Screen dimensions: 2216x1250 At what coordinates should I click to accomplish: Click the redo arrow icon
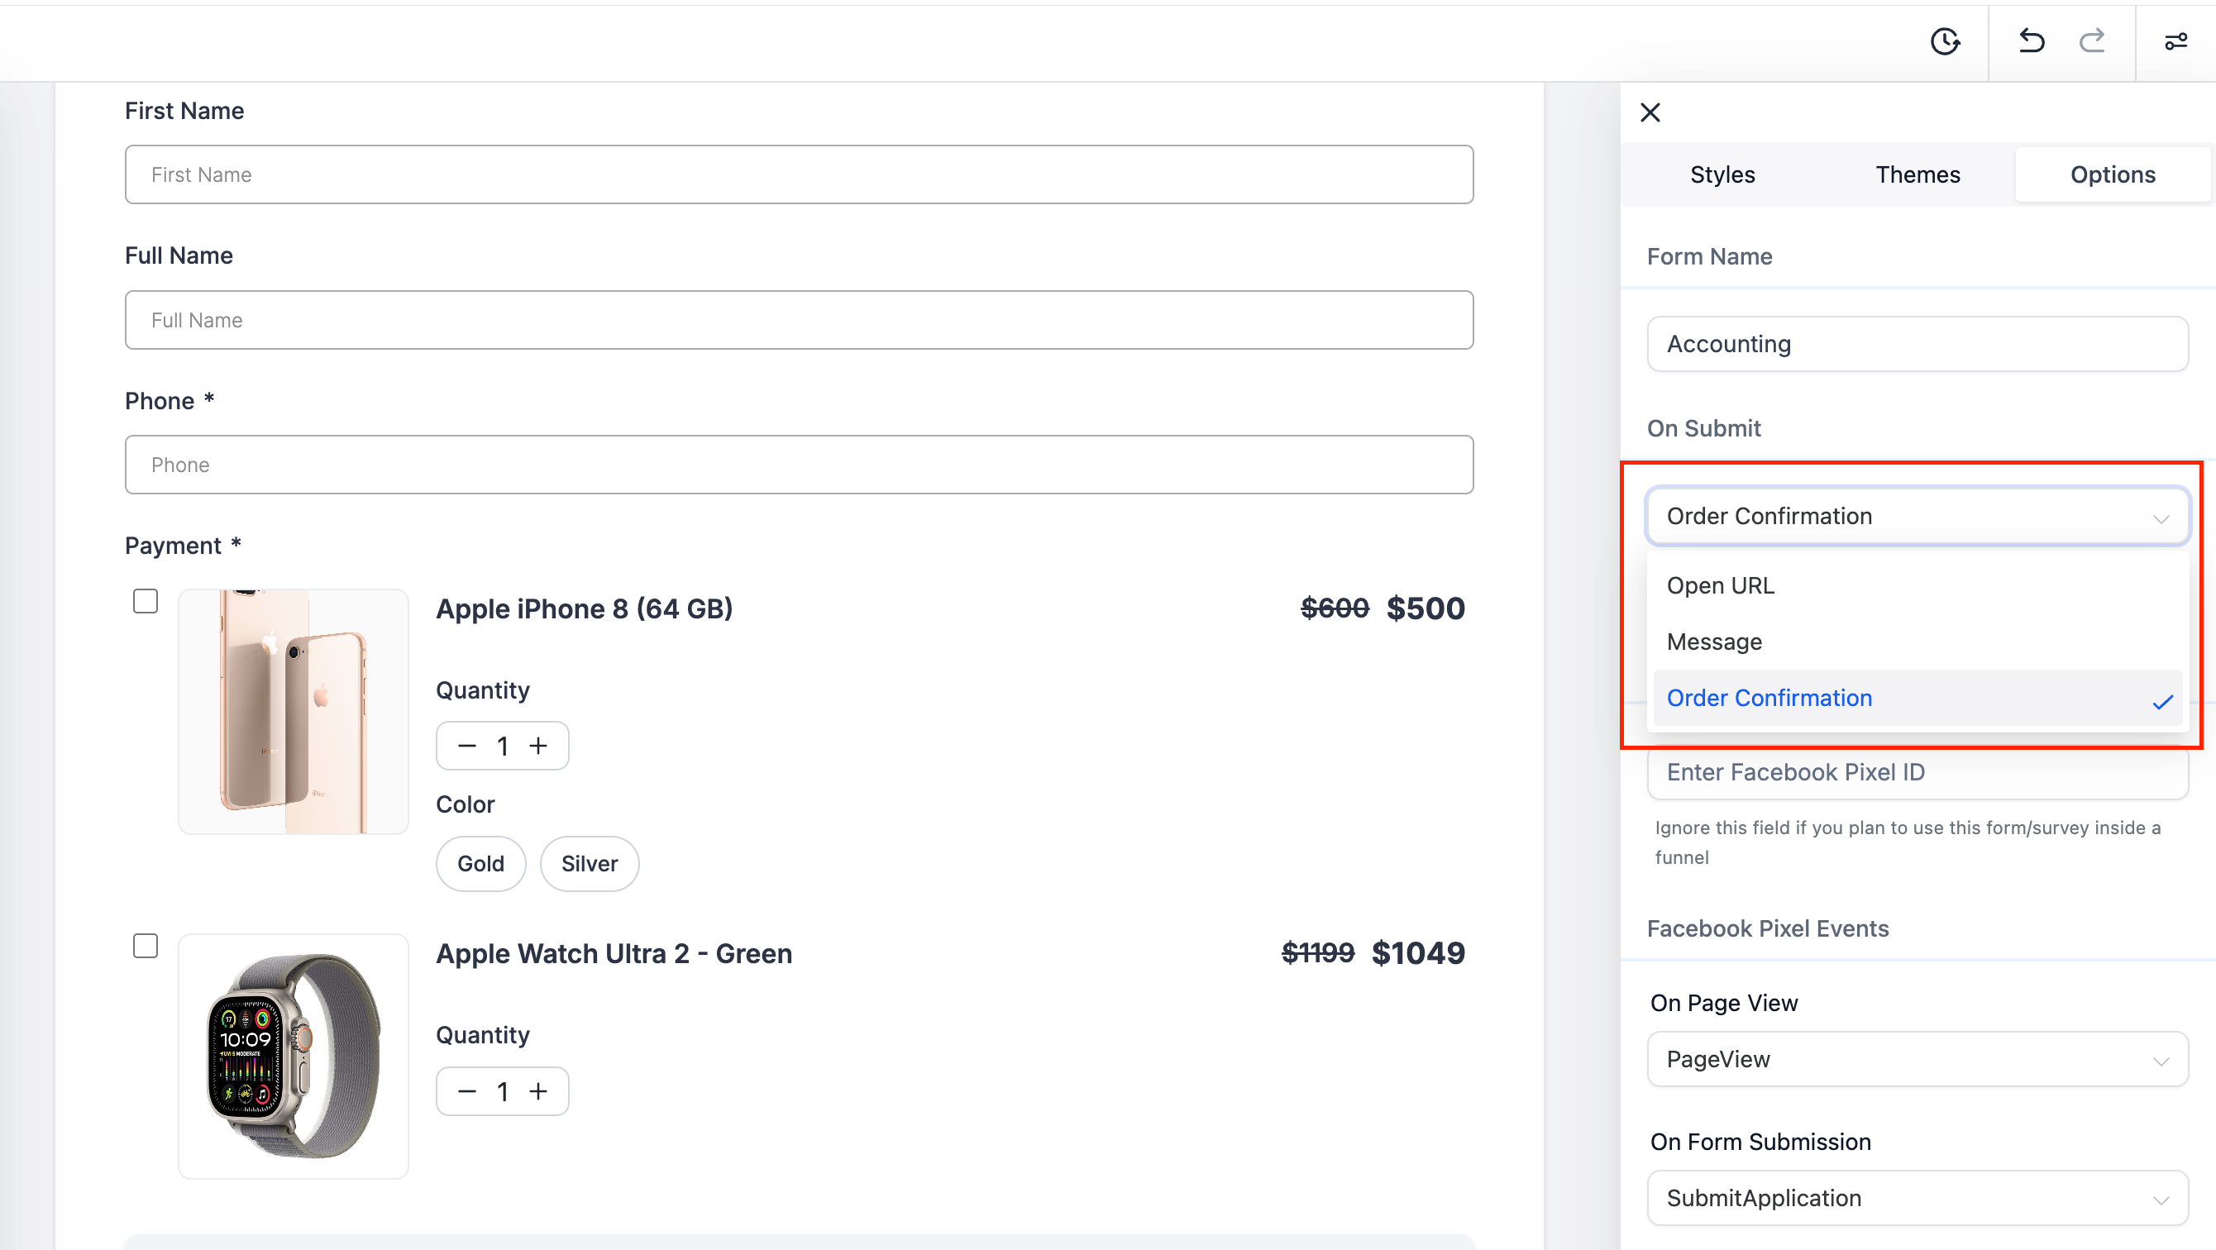coord(2091,41)
